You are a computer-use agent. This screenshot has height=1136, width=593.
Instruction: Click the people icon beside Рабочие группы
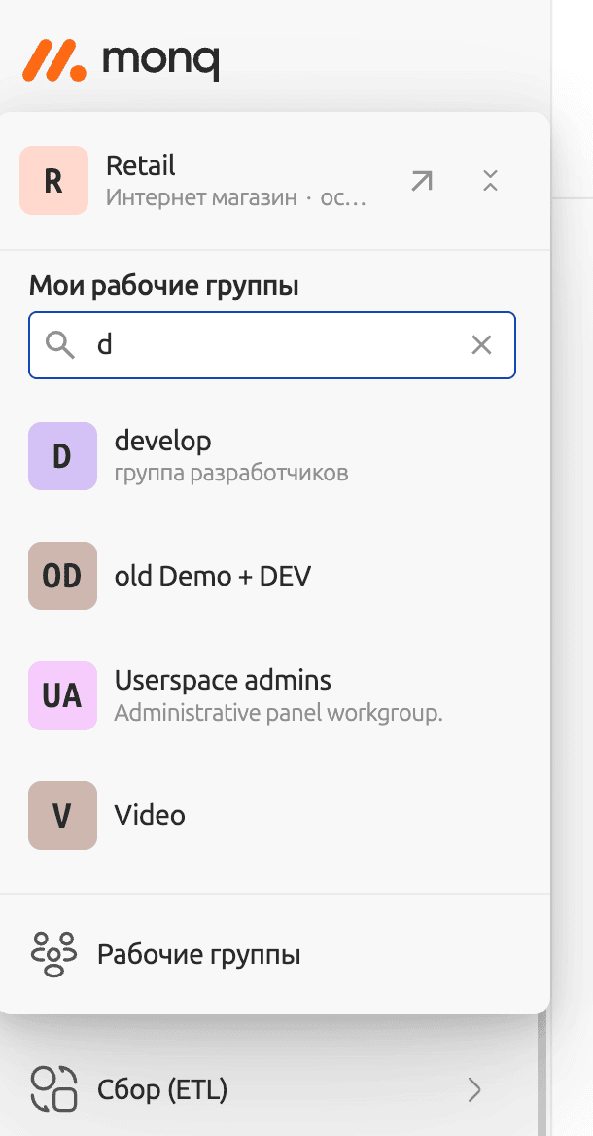(53, 954)
